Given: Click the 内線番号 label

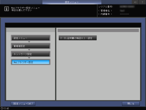Looking at the screenshot, I should [x=105, y=14].
